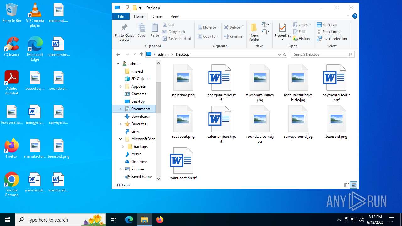This screenshot has width=402, height=226.
Task: Open the address bar history dropdown
Action: (x=279, y=54)
